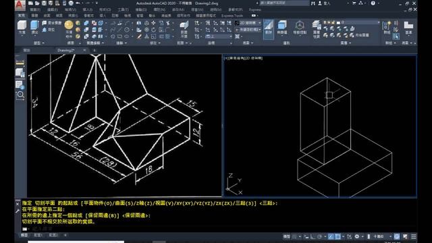Expand the Modeling panel title
This screenshot has height=243, width=432.
point(38,43)
